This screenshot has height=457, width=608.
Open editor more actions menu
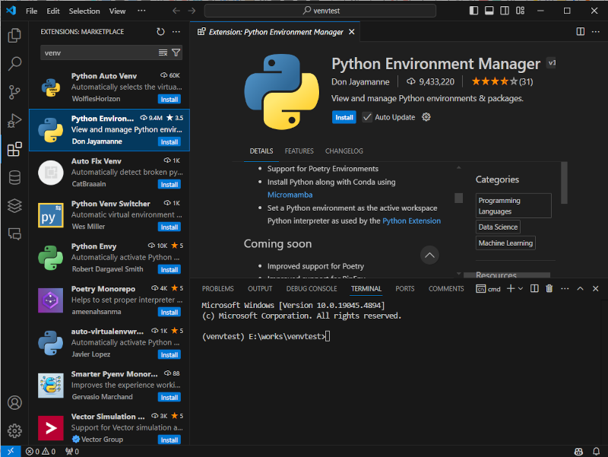coord(596,32)
